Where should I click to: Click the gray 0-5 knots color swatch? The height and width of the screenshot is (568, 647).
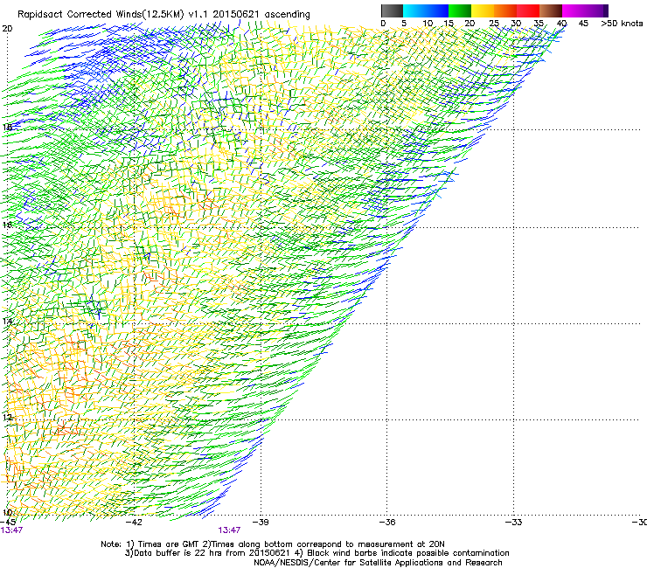pos(392,10)
